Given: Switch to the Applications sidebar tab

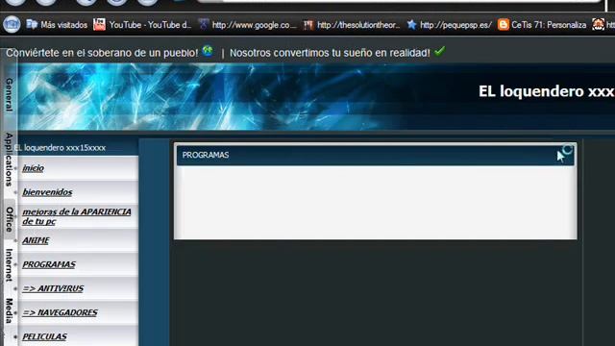Looking at the screenshot, I should (9, 160).
